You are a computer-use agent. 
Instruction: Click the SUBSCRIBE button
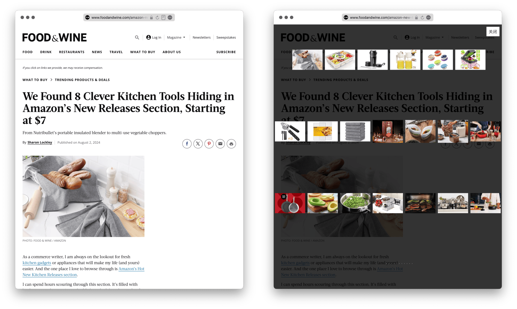click(225, 52)
